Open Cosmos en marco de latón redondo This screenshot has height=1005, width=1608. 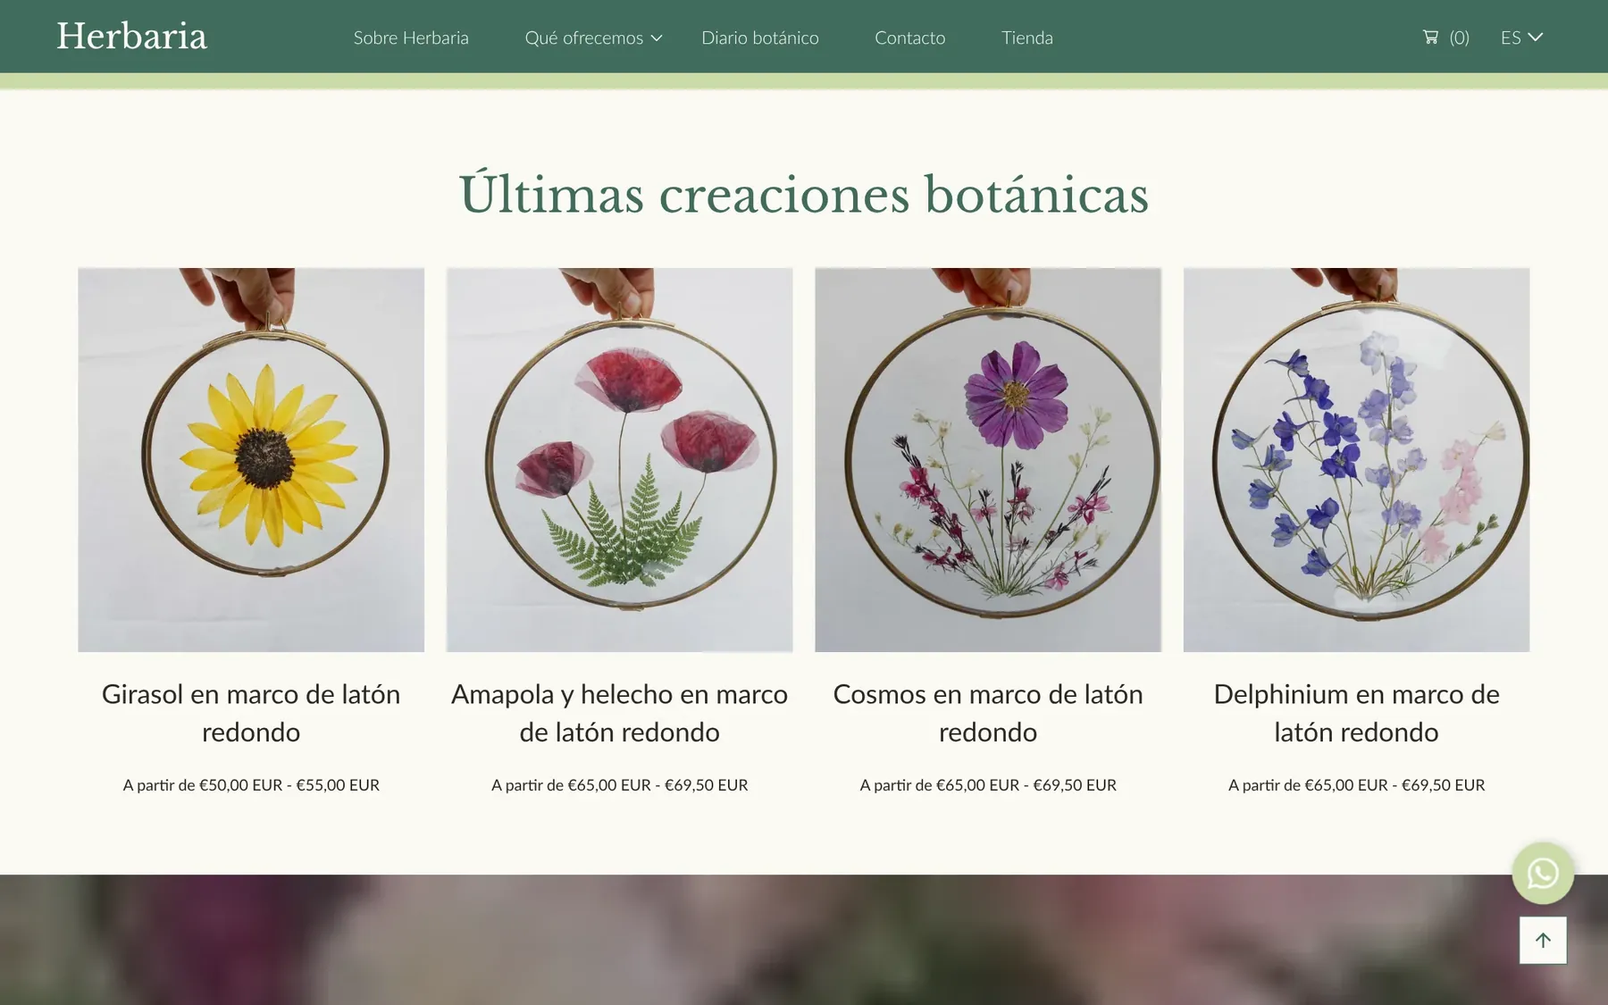tap(988, 713)
